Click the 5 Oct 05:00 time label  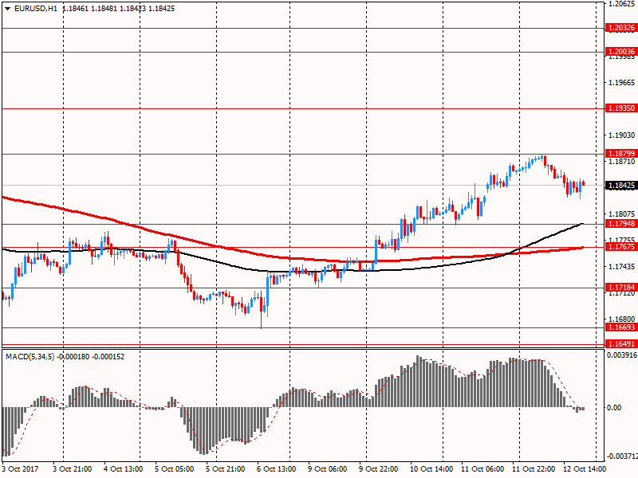pyautogui.click(x=175, y=469)
